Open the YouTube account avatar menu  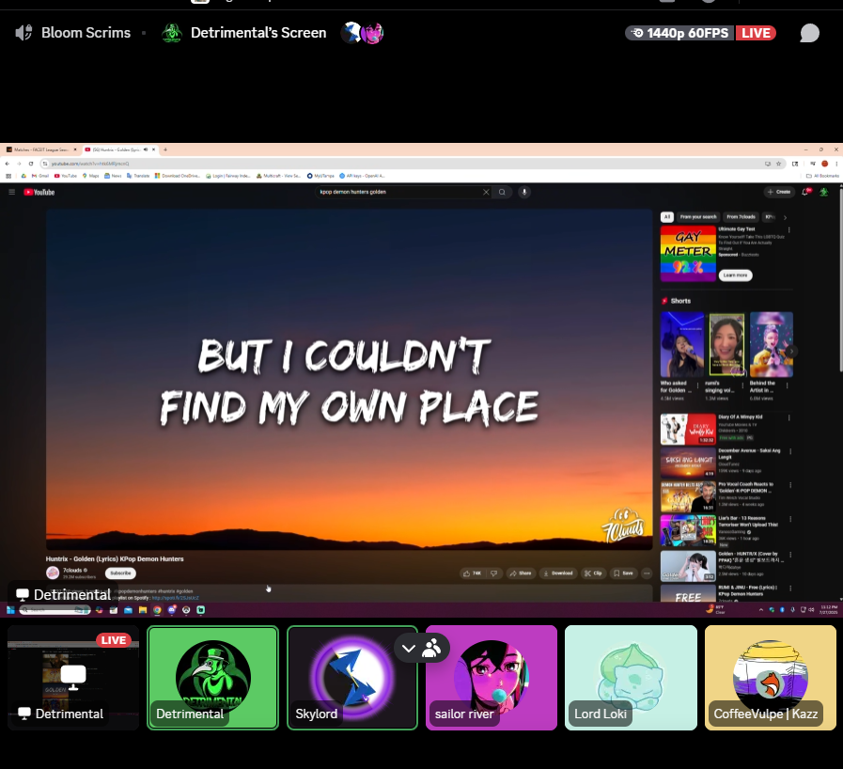click(823, 192)
